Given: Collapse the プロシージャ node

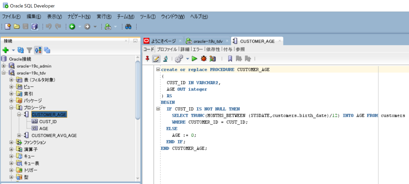Looking at the screenshot, I should tap(11, 108).
